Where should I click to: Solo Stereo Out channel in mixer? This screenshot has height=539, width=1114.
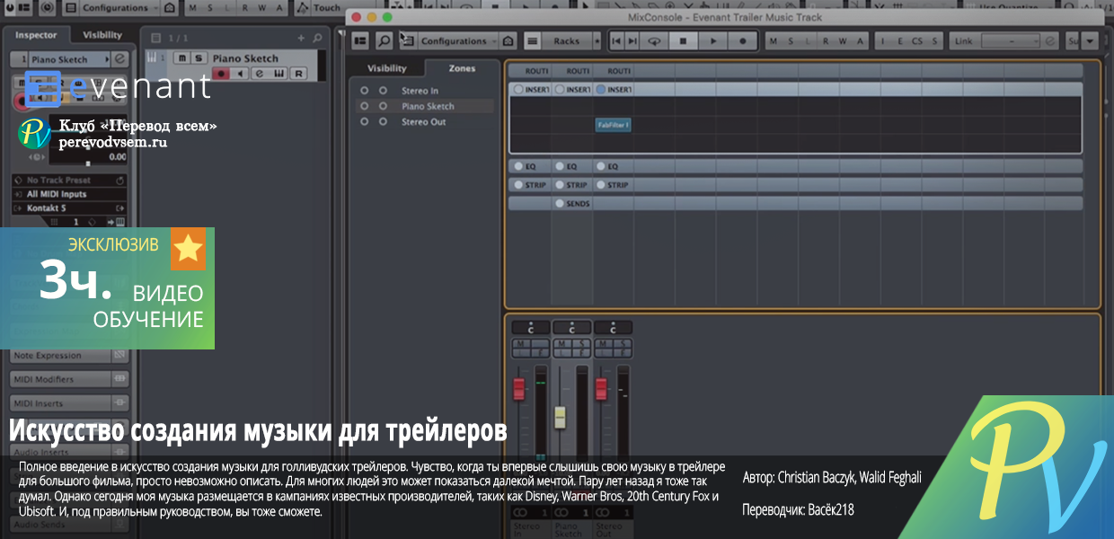(622, 344)
